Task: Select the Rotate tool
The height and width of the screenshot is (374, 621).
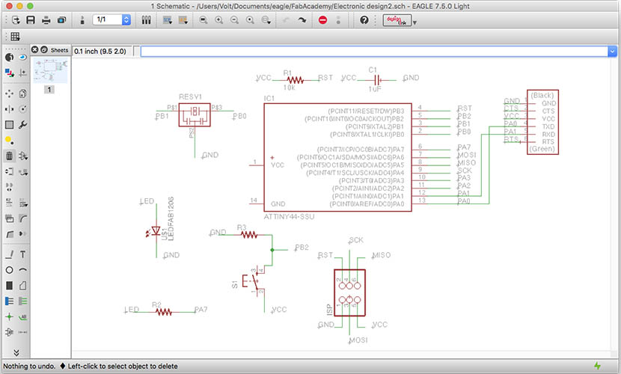Action: pos(22,109)
